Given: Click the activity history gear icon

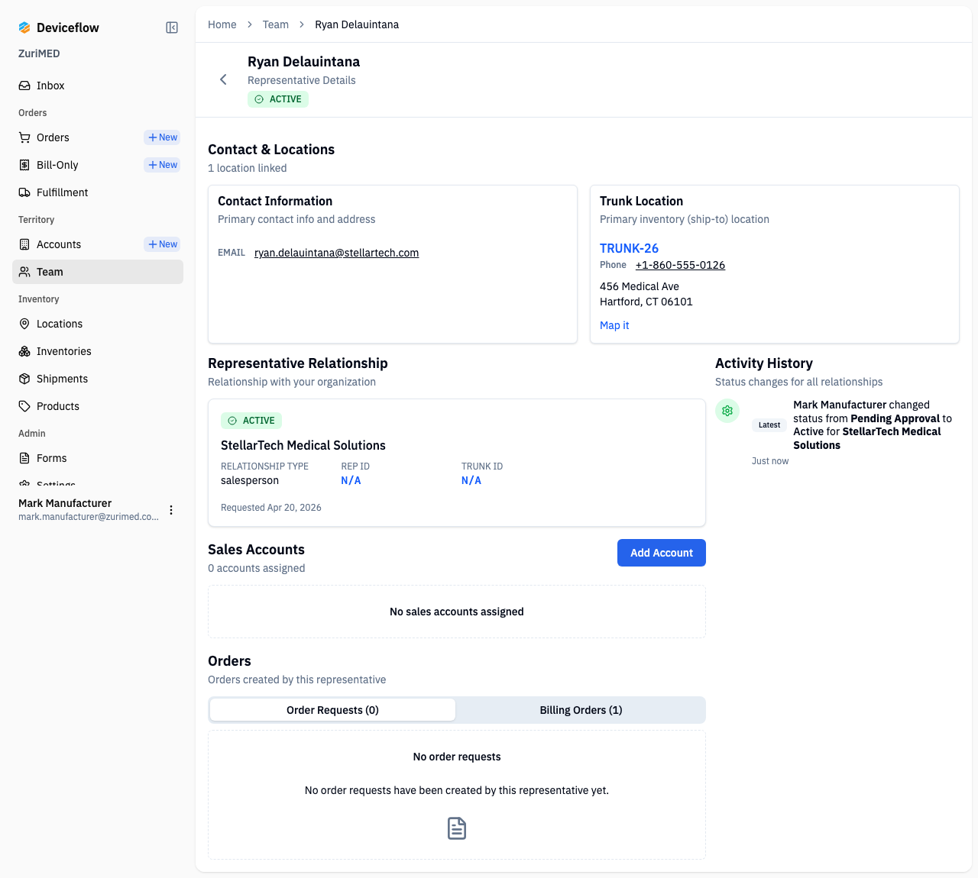Looking at the screenshot, I should [x=727, y=411].
